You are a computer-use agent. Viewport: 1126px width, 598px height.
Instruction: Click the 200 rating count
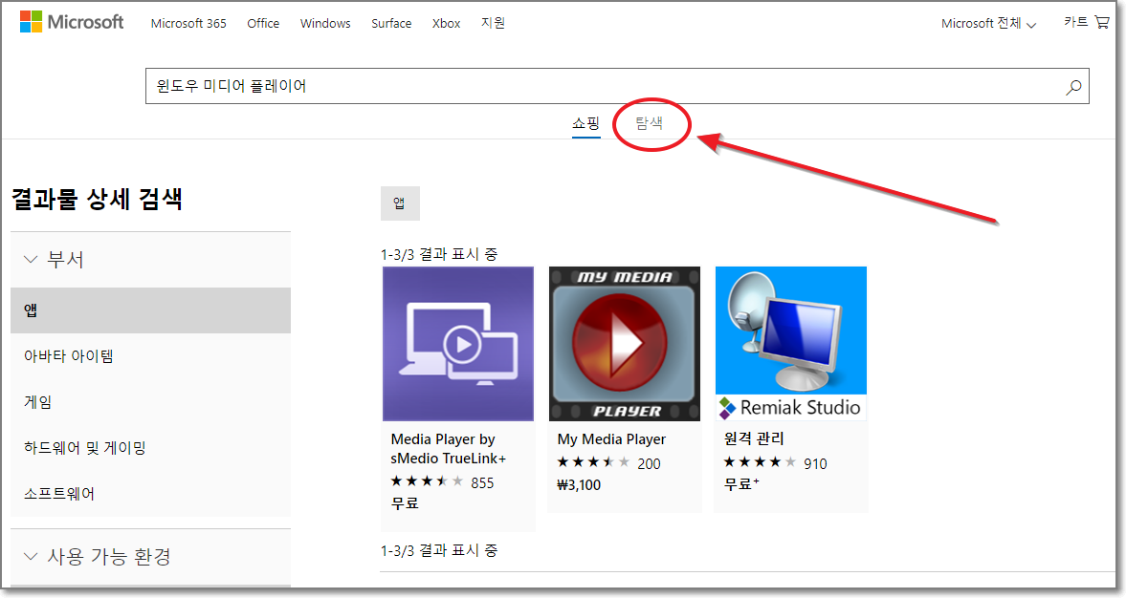point(650,464)
